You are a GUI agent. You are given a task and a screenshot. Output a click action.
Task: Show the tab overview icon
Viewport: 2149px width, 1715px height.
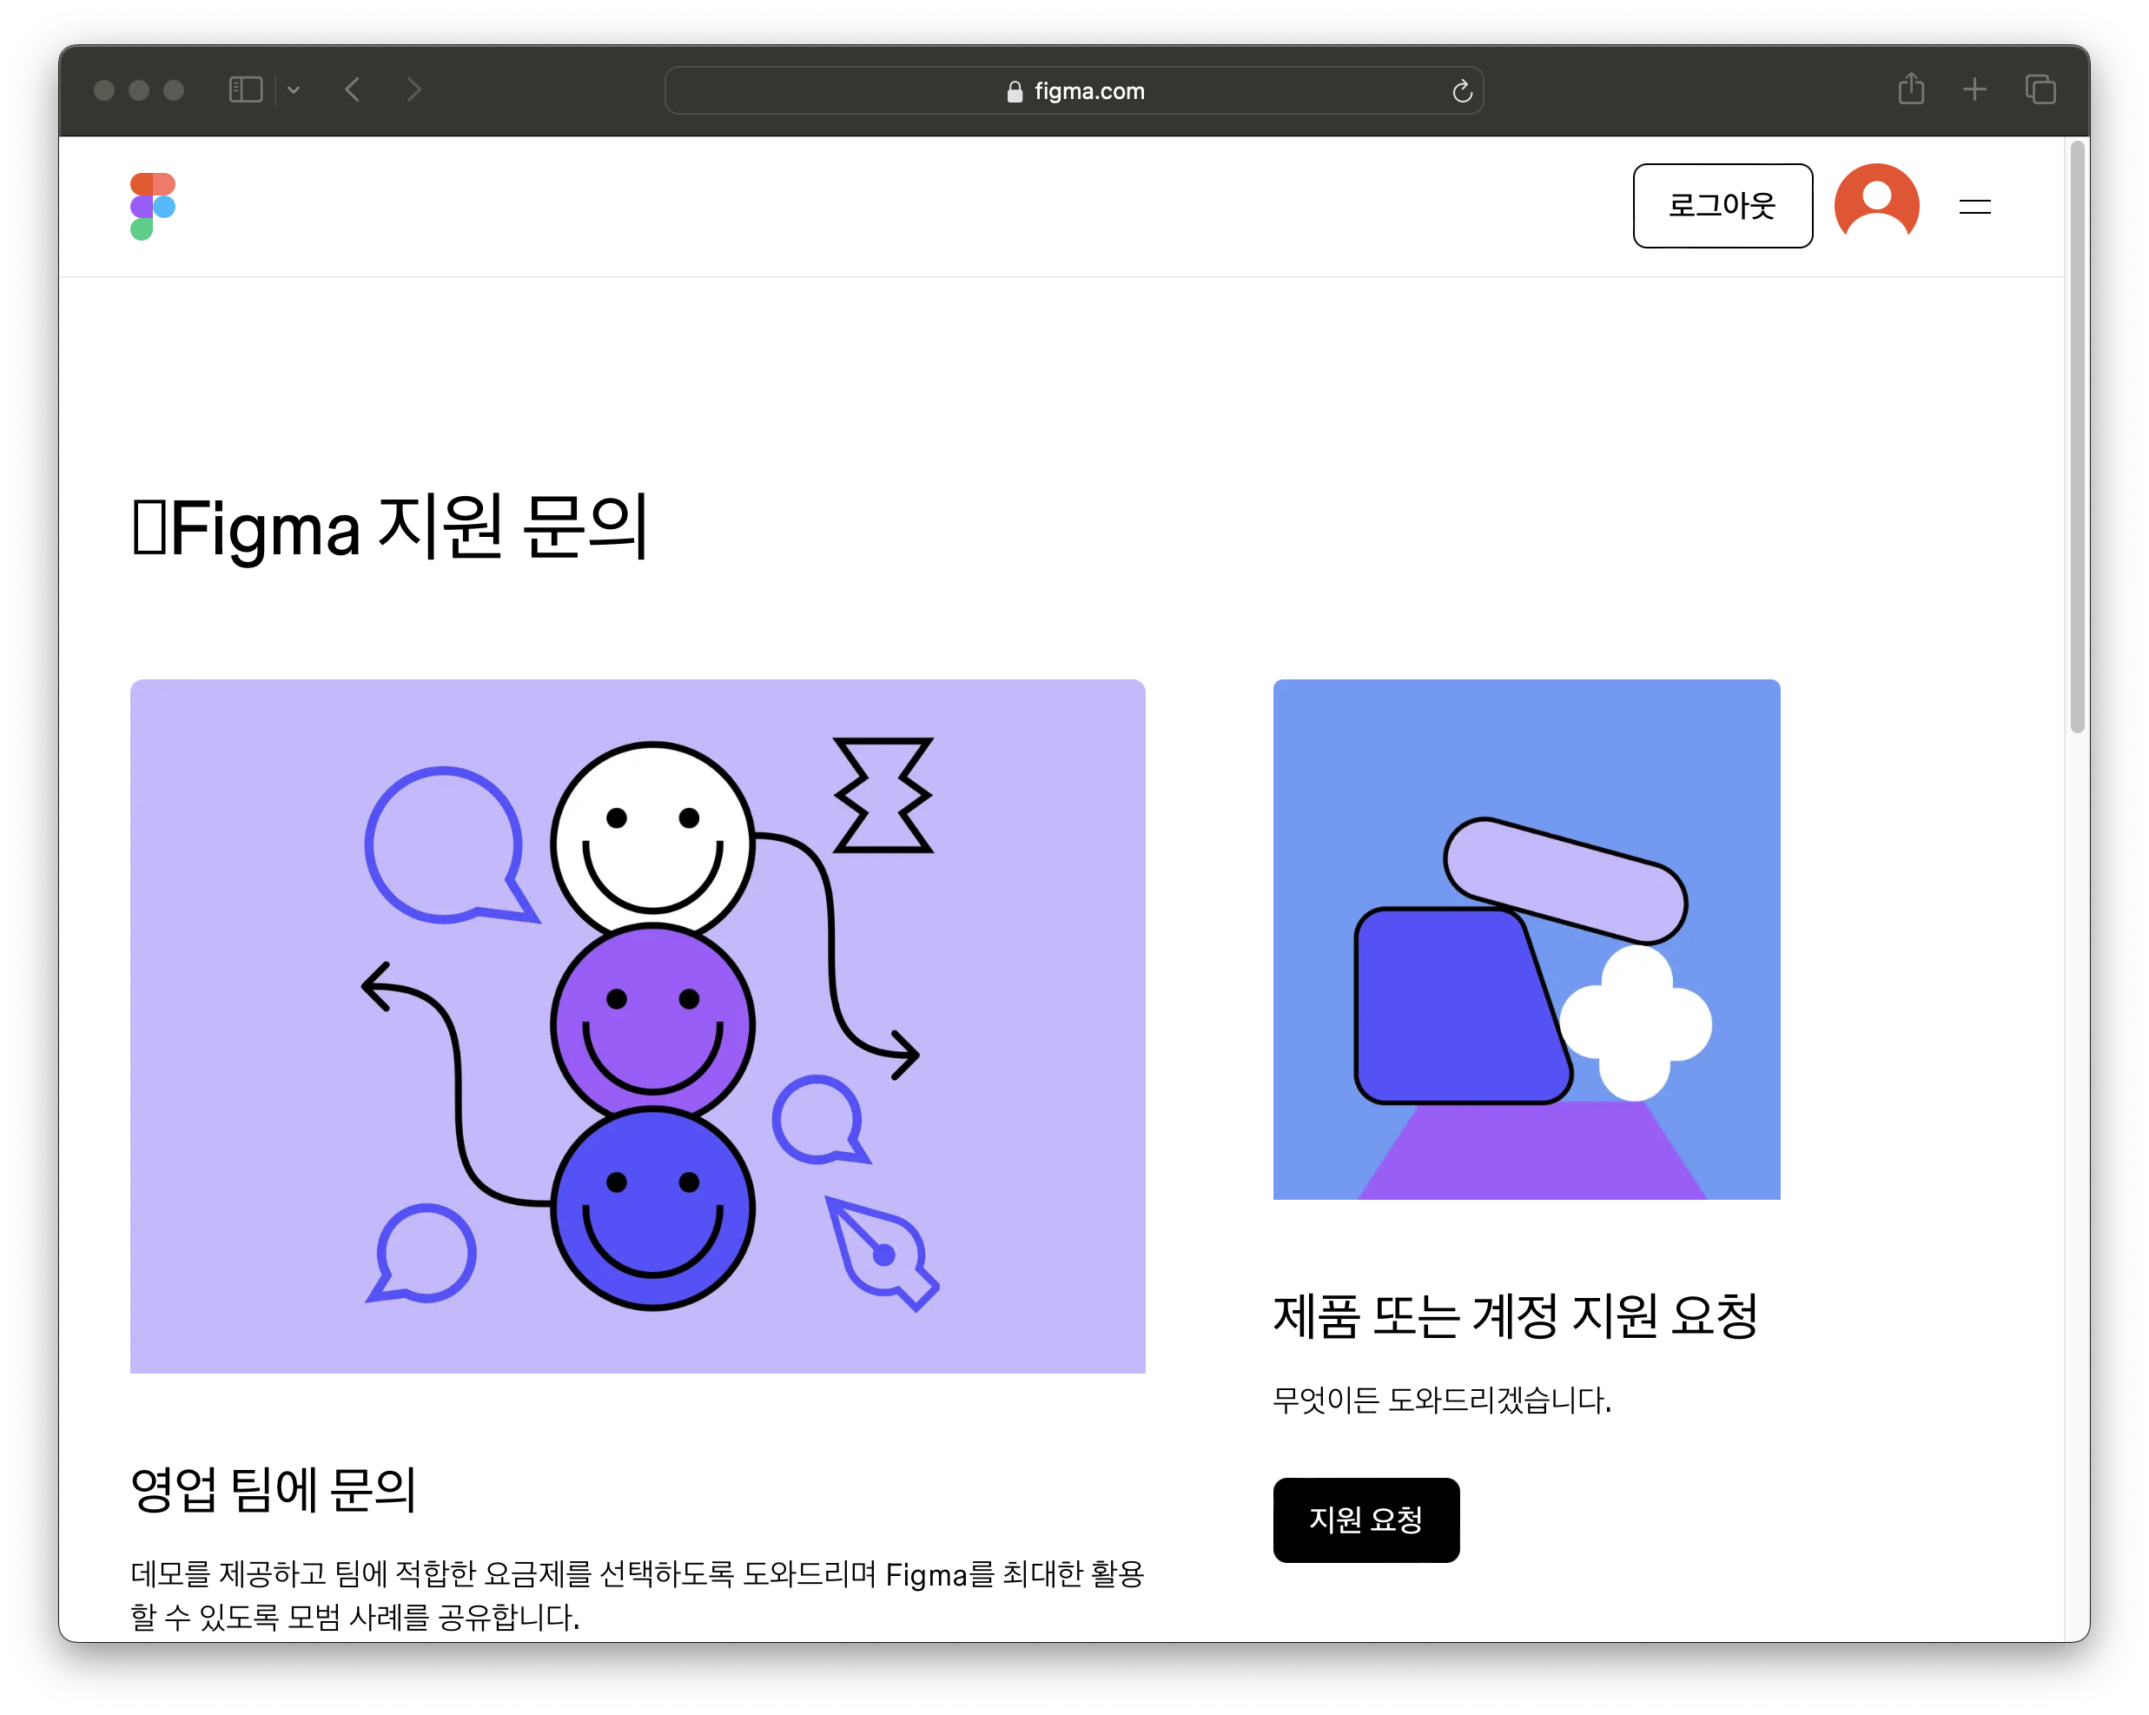click(2040, 89)
